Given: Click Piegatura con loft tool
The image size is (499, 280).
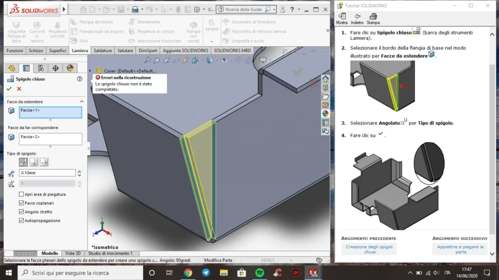Looking at the screenshot, I should 57,30.
